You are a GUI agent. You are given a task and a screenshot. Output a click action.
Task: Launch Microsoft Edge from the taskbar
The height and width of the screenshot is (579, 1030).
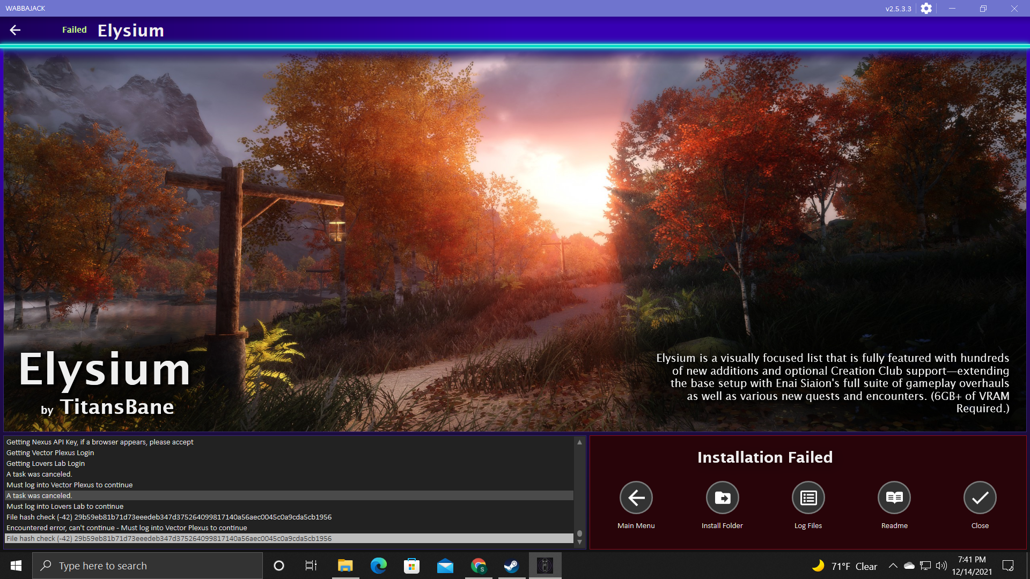(378, 566)
